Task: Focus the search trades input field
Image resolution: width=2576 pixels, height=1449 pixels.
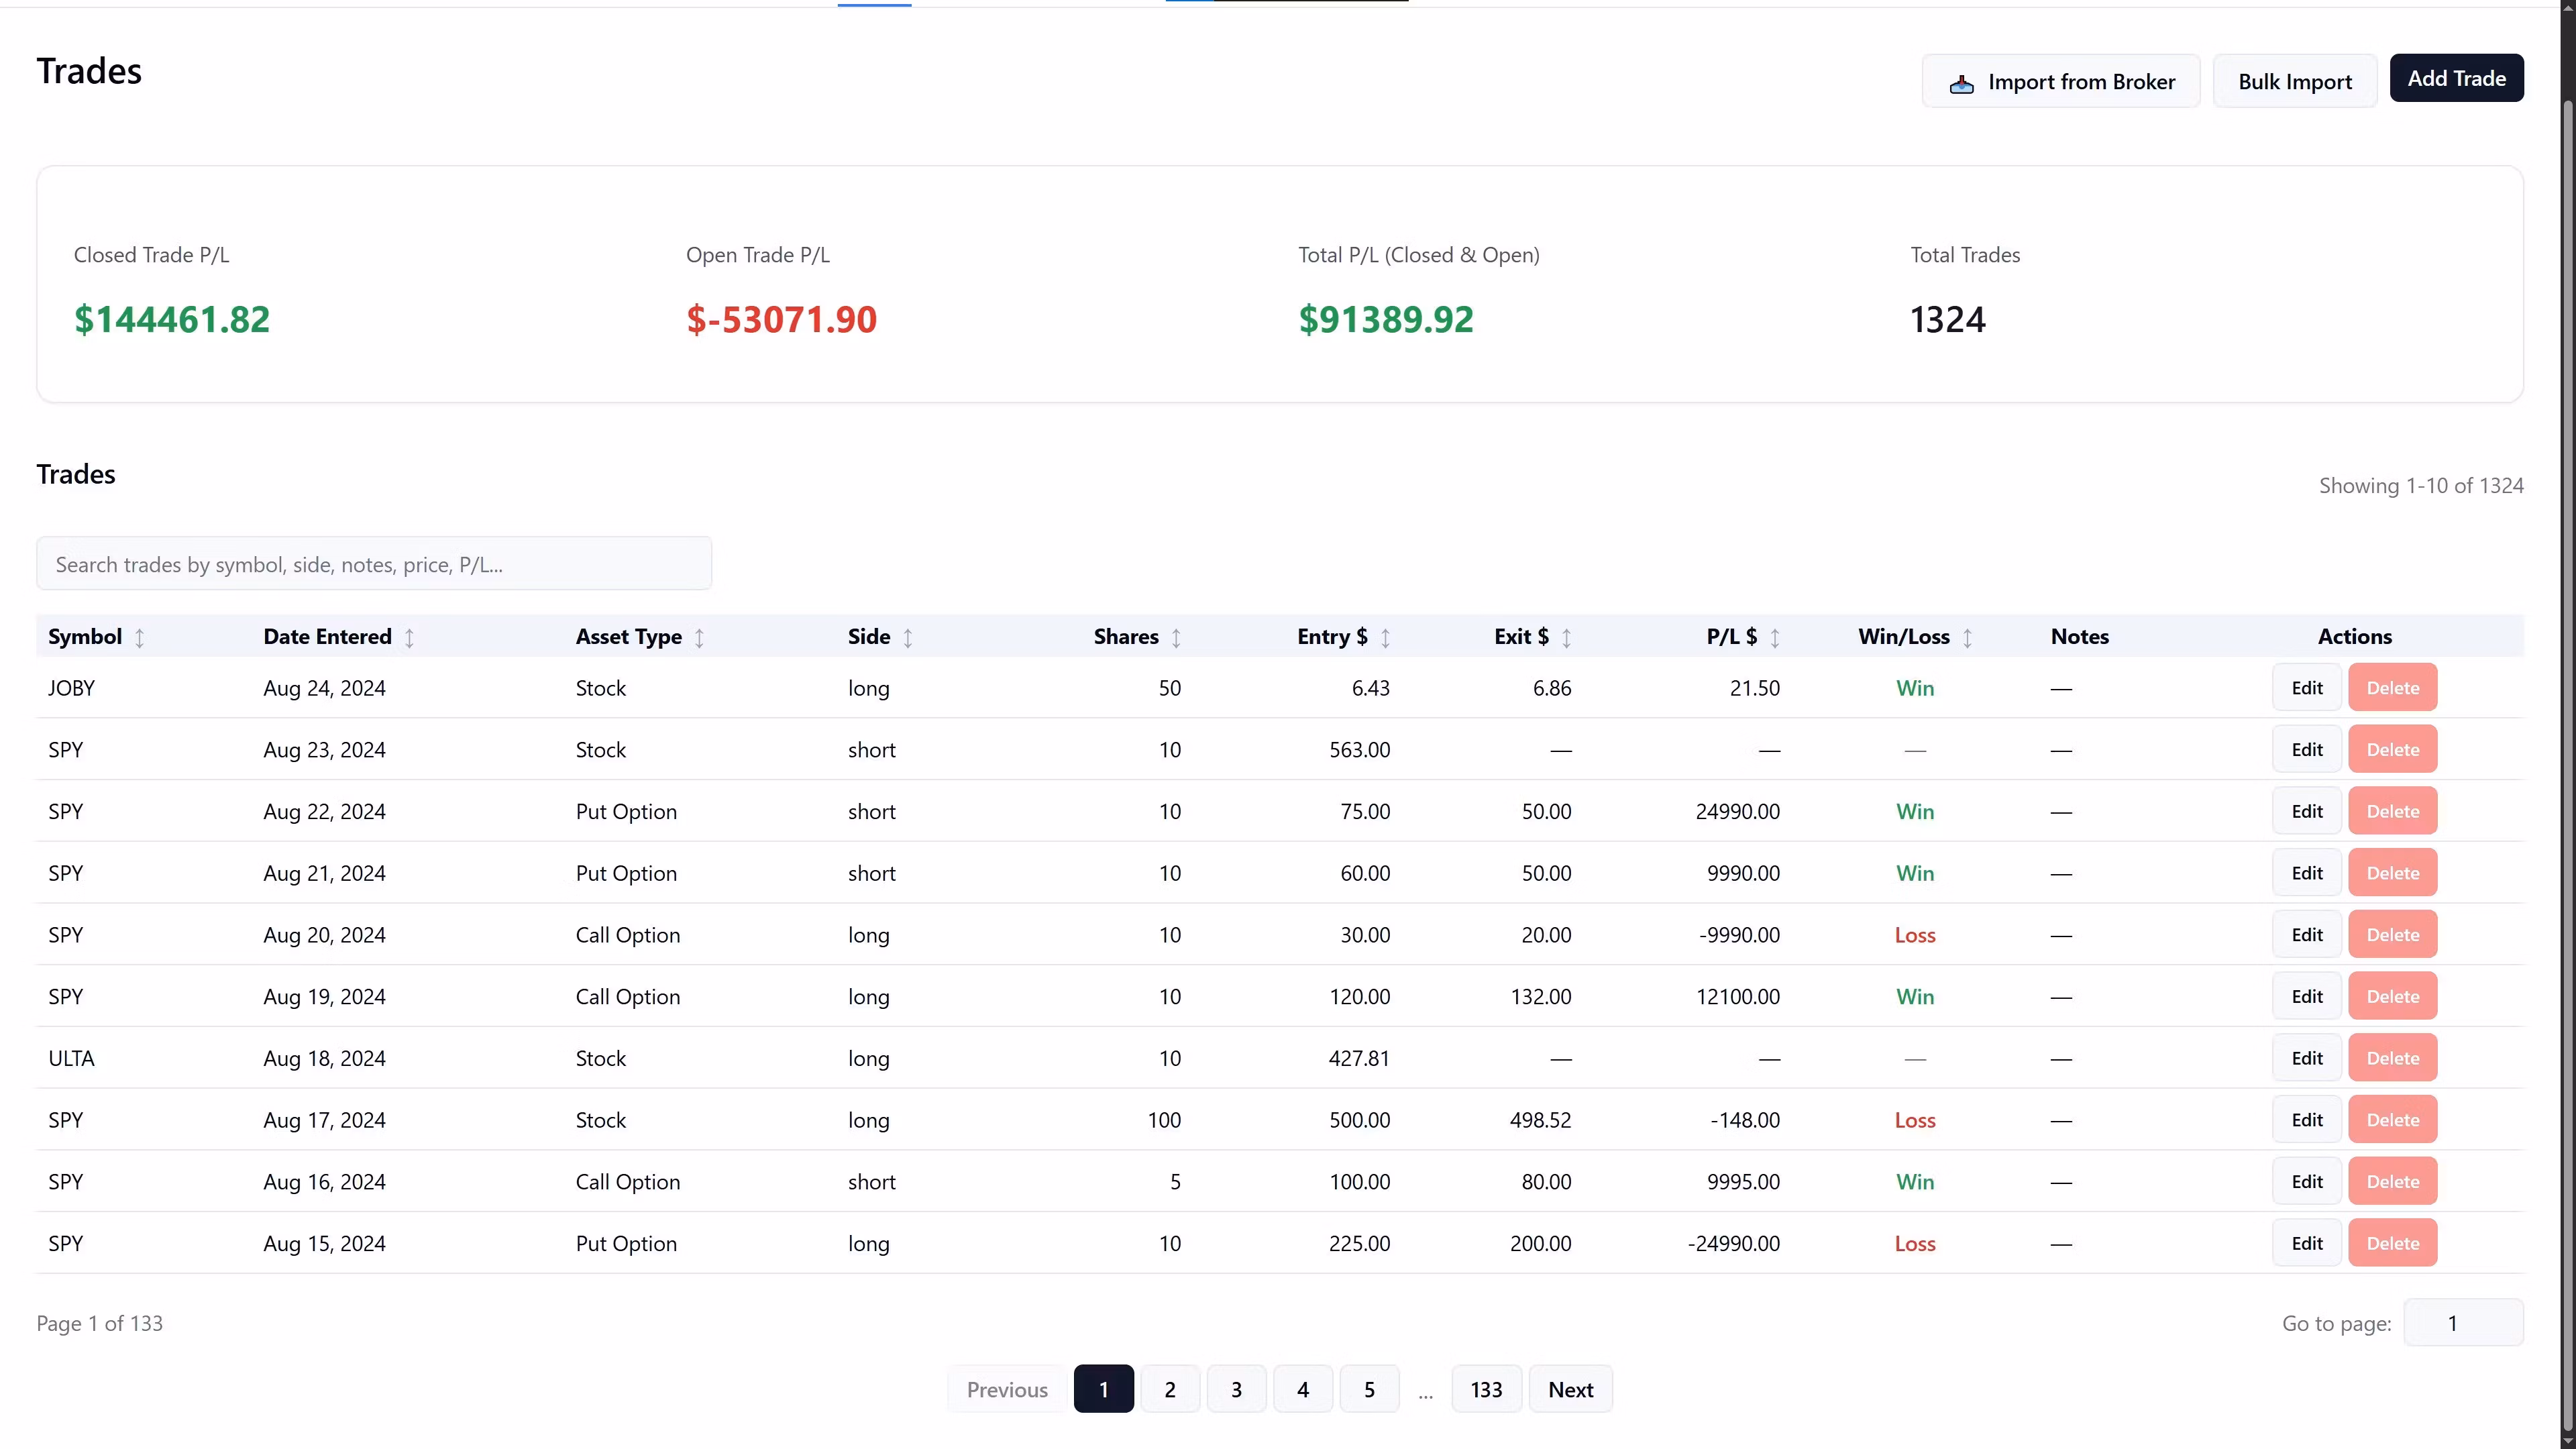Action: click(374, 564)
